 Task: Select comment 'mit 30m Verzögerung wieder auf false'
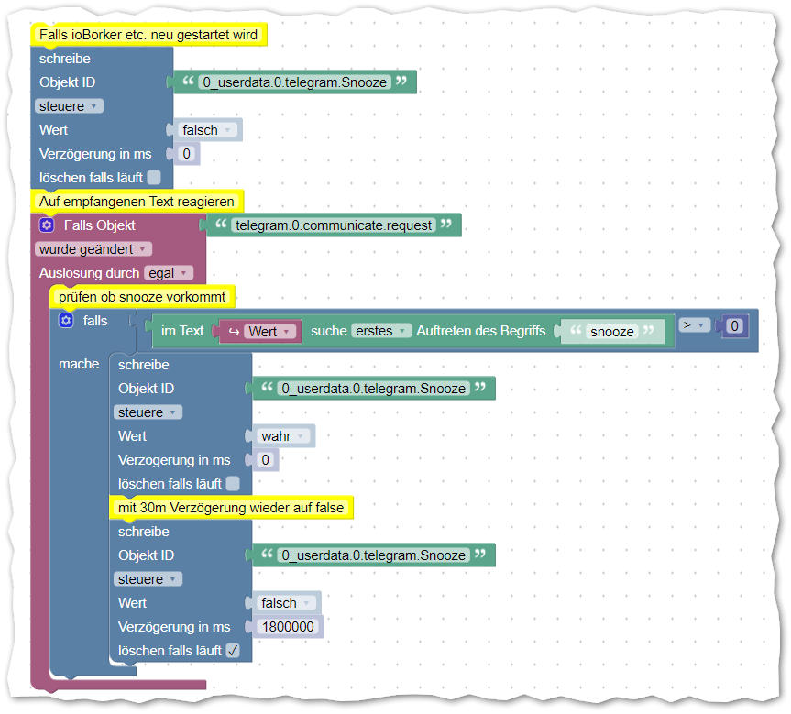pyautogui.click(x=231, y=508)
